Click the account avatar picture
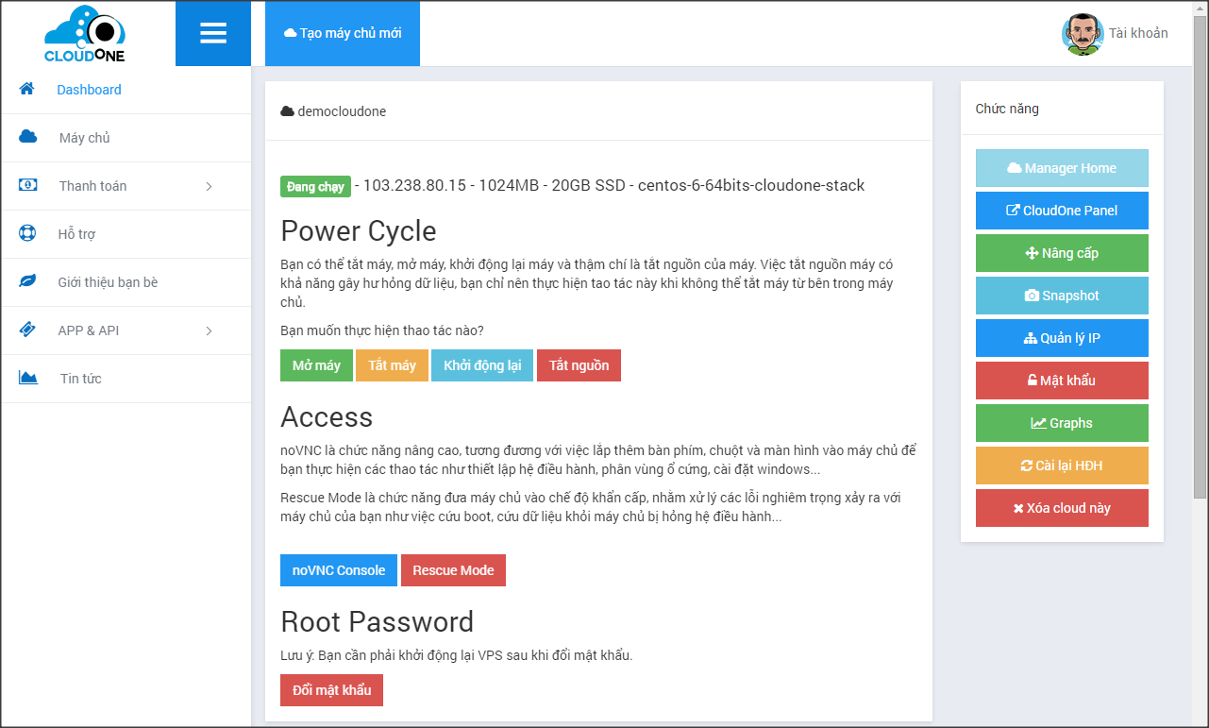 pyautogui.click(x=1082, y=34)
